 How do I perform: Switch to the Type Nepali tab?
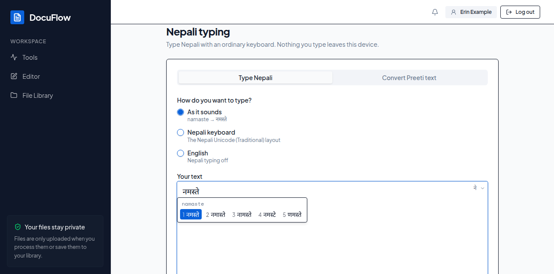click(255, 78)
